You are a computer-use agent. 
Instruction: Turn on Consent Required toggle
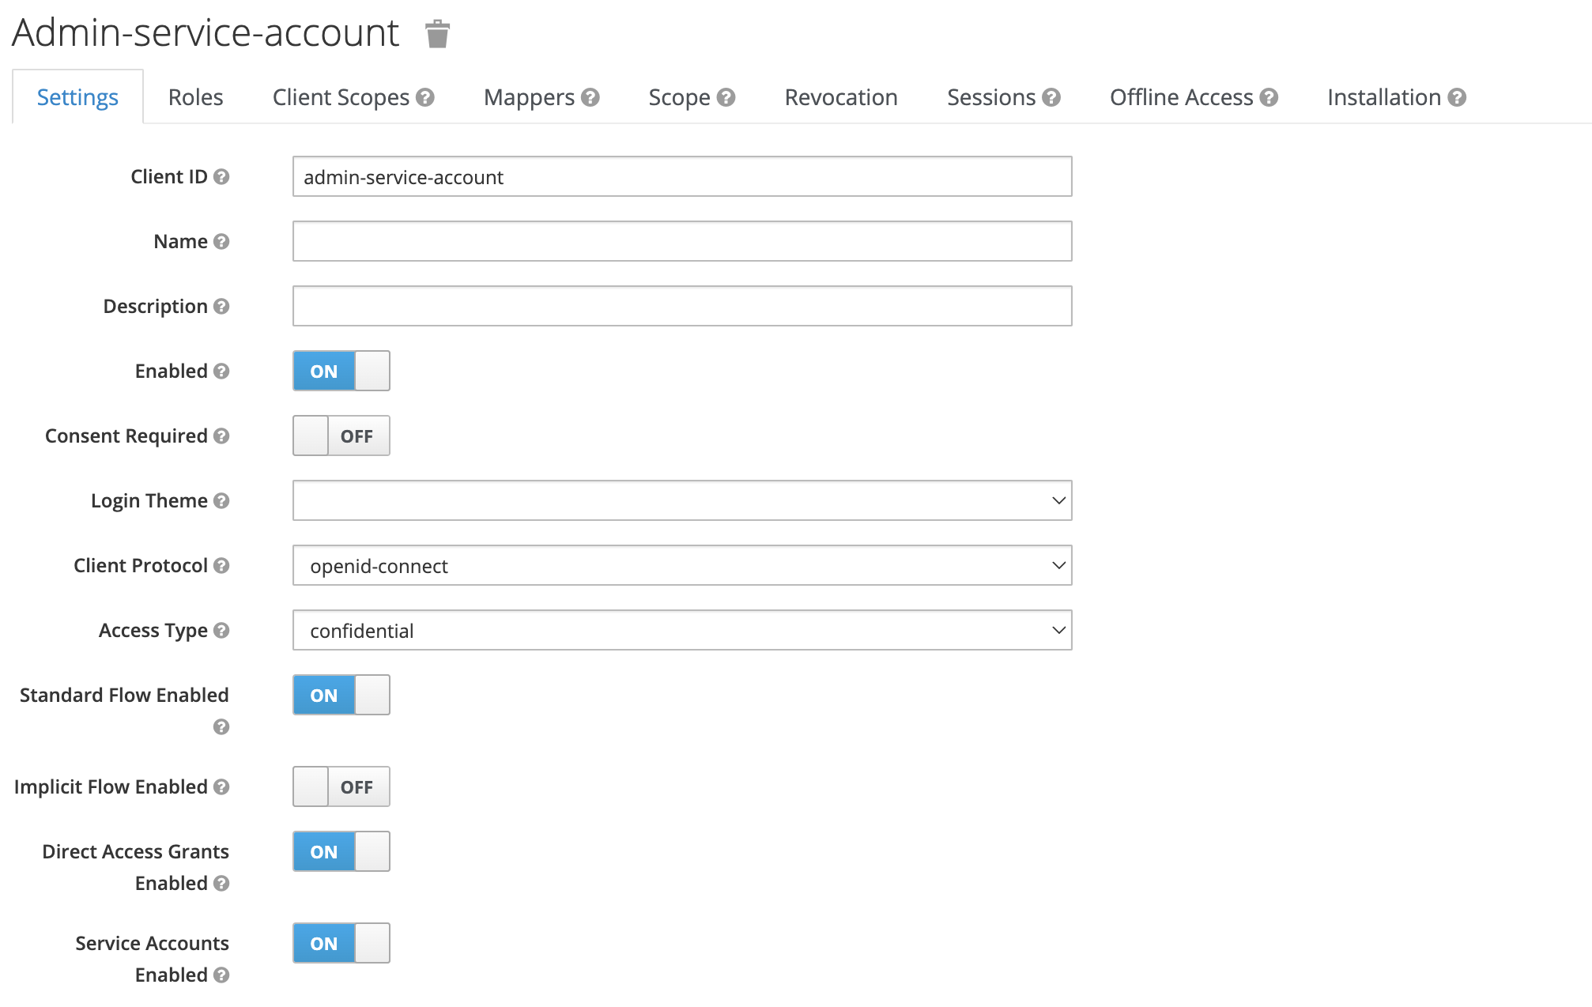341,436
